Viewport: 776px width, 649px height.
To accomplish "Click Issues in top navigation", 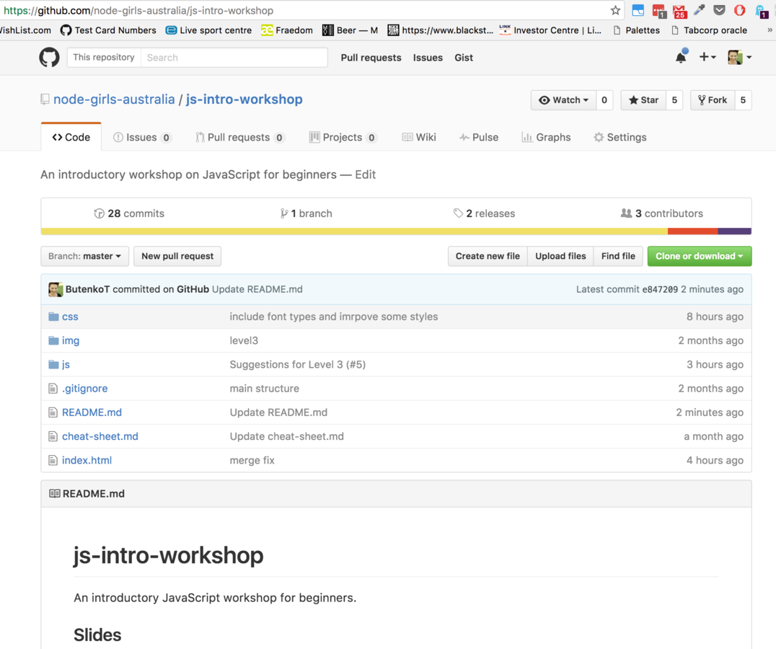I will [x=428, y=58].
